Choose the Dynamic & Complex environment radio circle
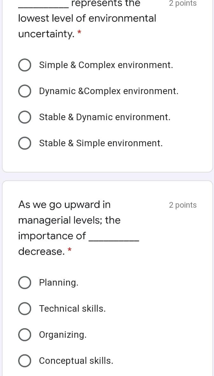This screenshot has height=376, width=214. 24,91
